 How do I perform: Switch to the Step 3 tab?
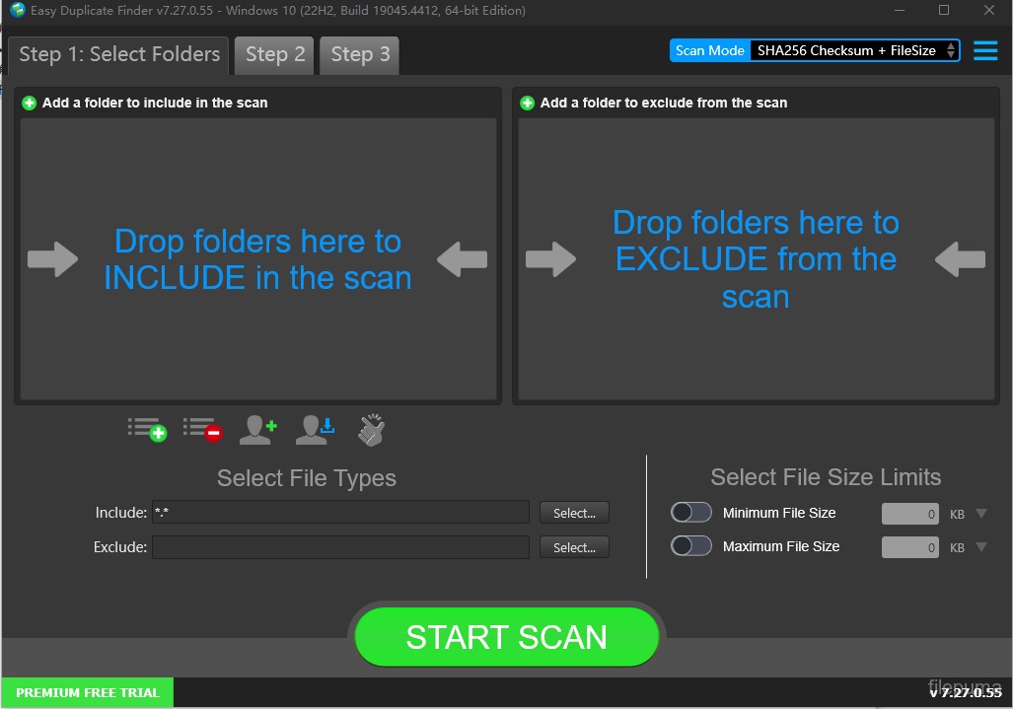[x=359, y=55]
